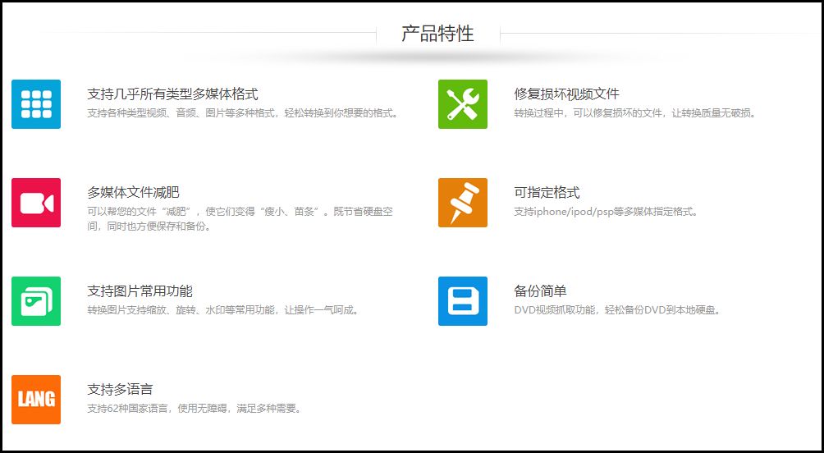Click description 支持iphone/ipod/psp等多媒体指定格式
Viewport: 824px width, 453px height.
[606, 212]
